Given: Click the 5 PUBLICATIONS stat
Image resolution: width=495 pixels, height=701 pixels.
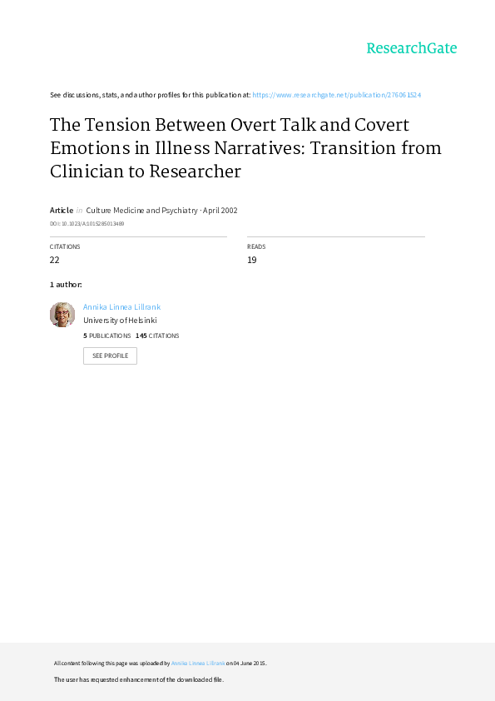Looking at the screenshot, I should [x=106, y=336].
